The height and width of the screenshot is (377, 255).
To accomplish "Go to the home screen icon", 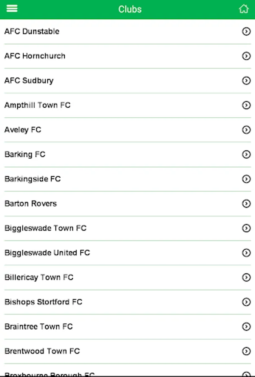I will tap(243, 9).
